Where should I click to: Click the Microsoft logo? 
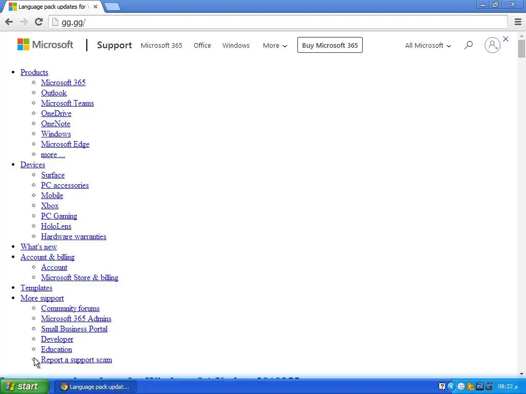point(45,45)
